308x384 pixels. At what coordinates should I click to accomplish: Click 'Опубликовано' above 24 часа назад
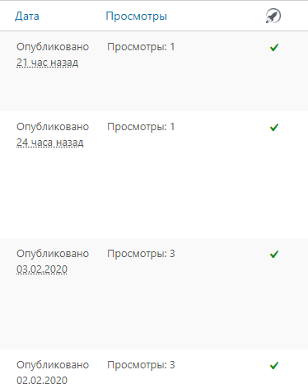[53, 127]
